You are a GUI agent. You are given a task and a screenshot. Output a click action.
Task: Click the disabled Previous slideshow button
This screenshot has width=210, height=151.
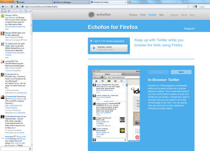click(x=158, y=72)
